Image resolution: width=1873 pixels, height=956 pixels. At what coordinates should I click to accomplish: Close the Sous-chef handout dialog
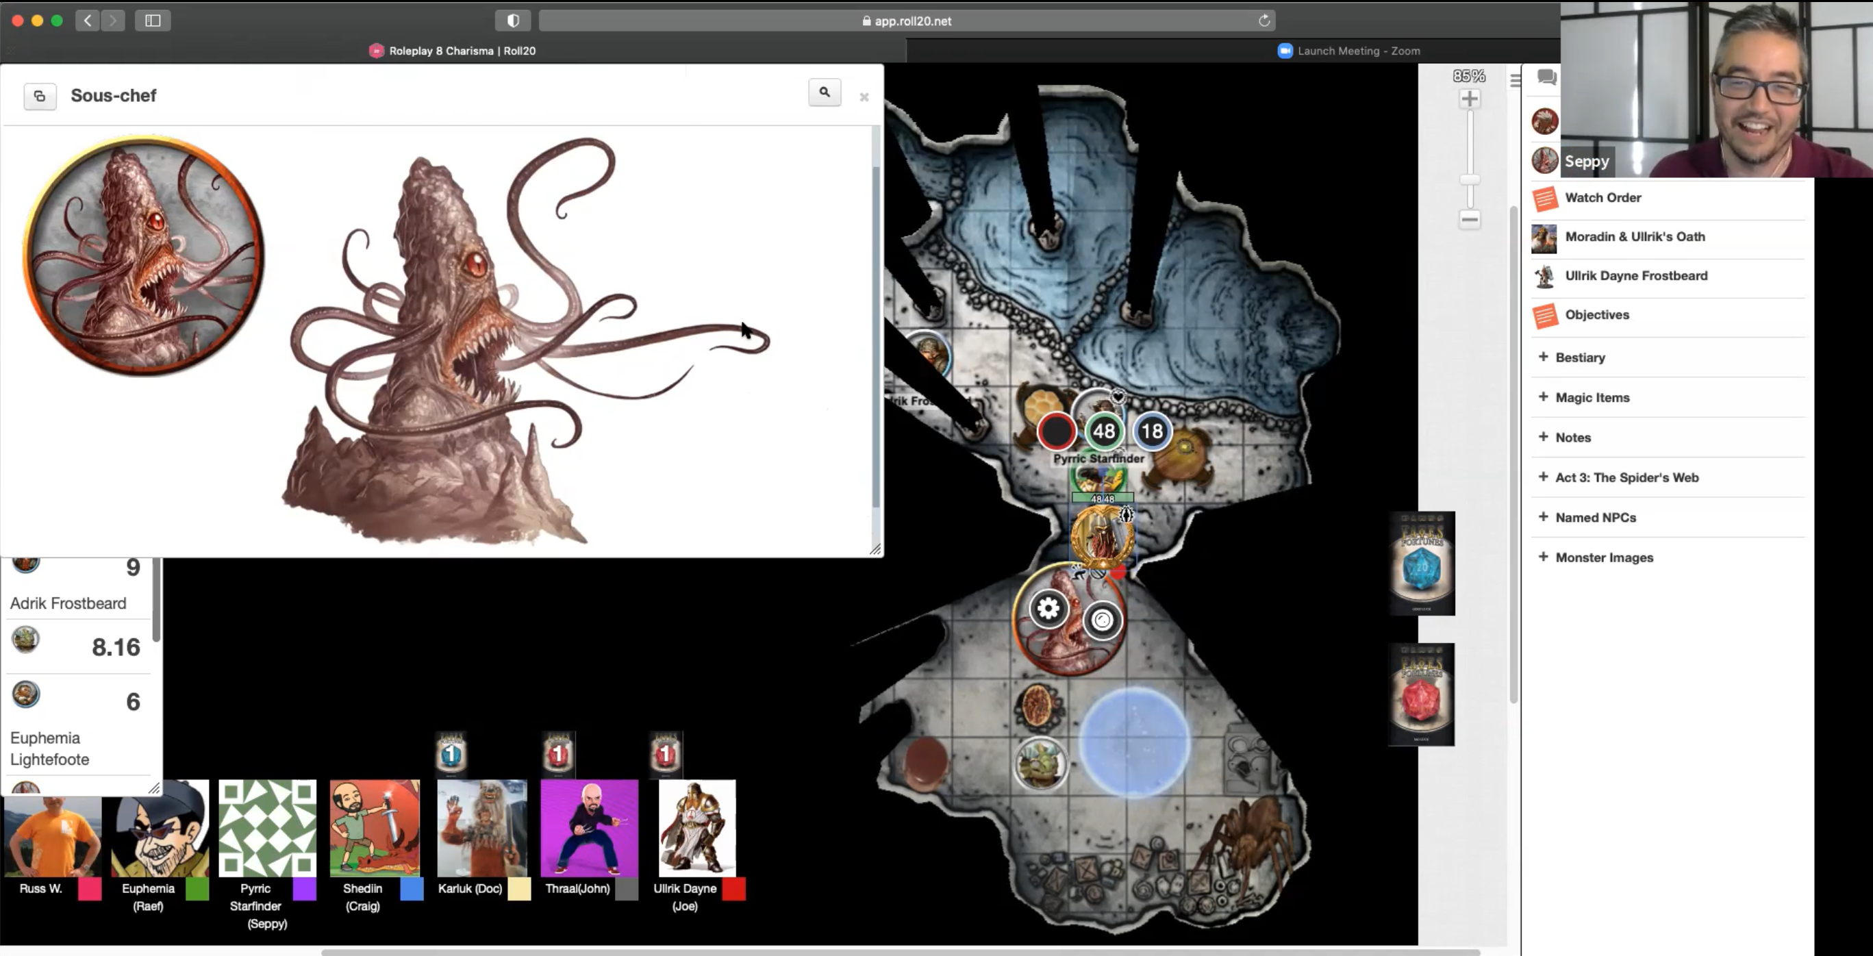click(x=864, y=97)
